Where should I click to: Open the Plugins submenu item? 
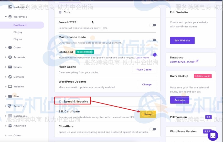[18, 39]
